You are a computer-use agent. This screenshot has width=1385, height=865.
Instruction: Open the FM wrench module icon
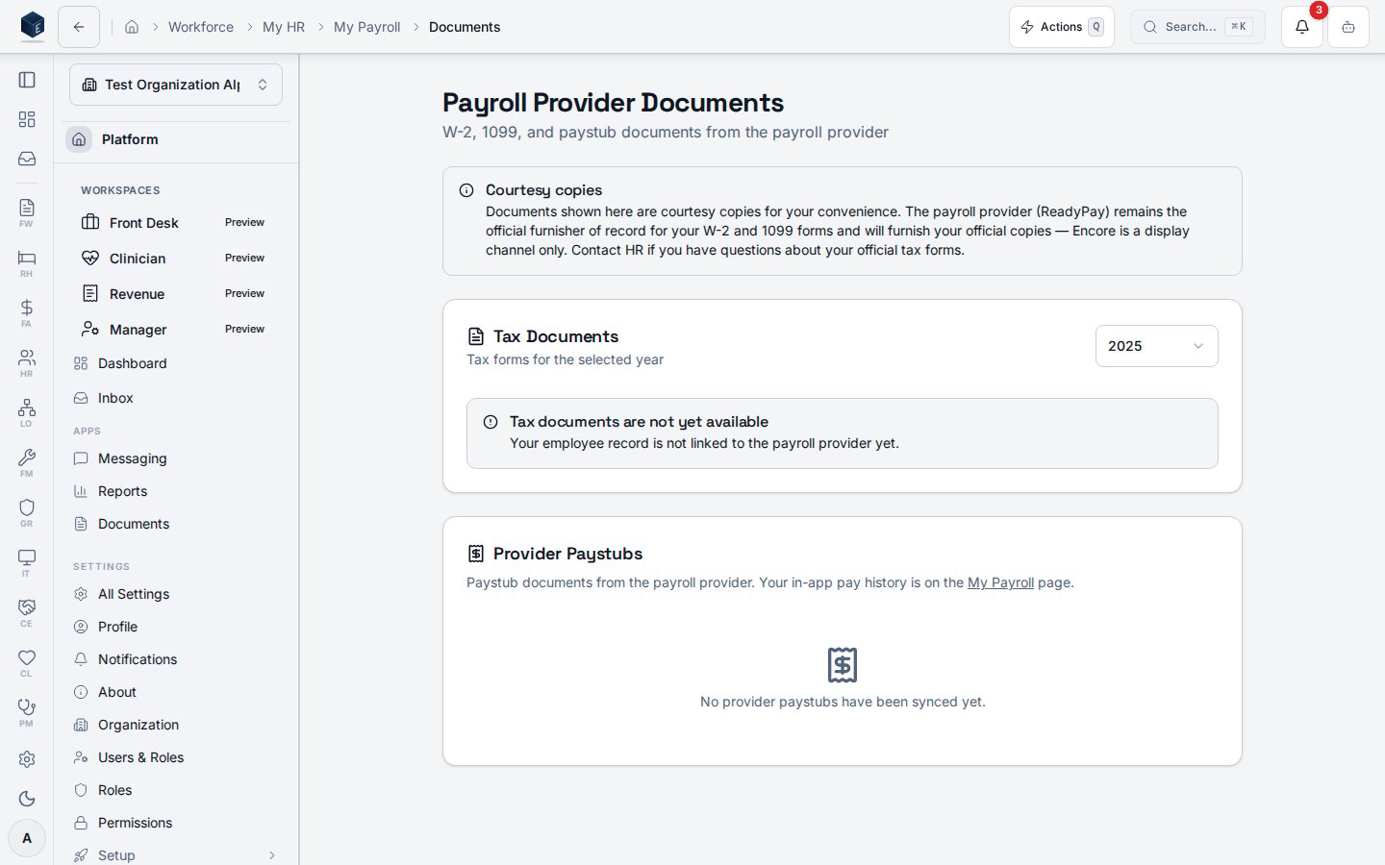27,462
